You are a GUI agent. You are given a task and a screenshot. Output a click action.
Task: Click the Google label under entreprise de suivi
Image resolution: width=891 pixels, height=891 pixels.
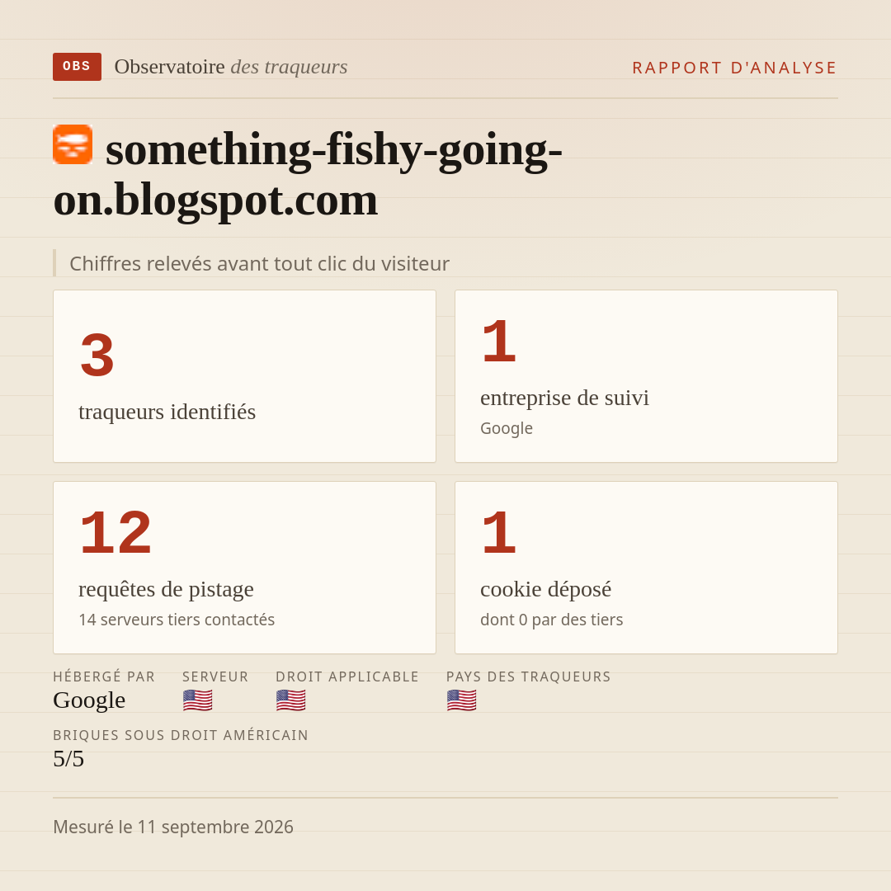pos(507,428)
